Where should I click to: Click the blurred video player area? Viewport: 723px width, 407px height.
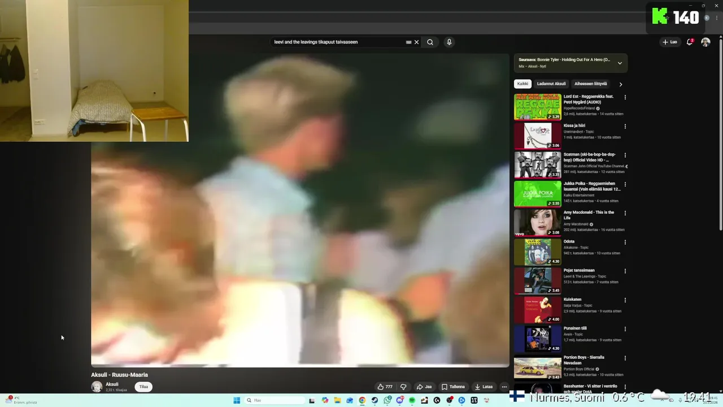(x=300, y=210)
